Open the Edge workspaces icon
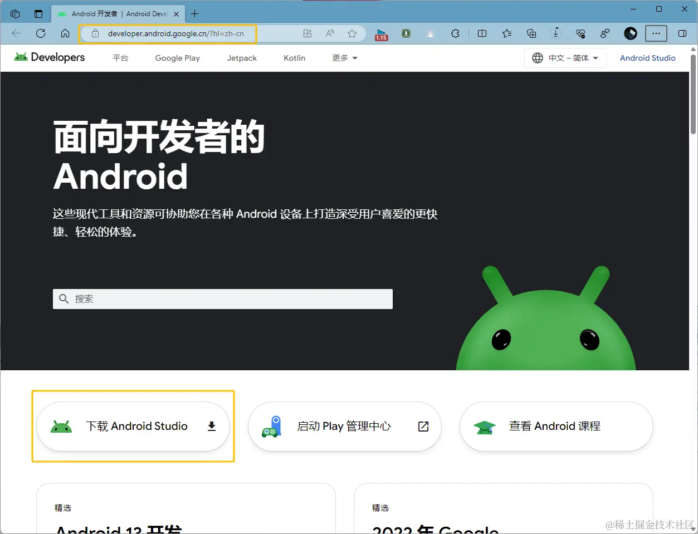The image size is (698, 534). [15, 14]
